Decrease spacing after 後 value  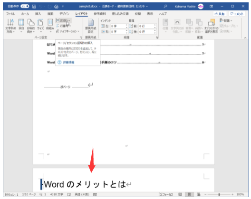coord(155,33)
